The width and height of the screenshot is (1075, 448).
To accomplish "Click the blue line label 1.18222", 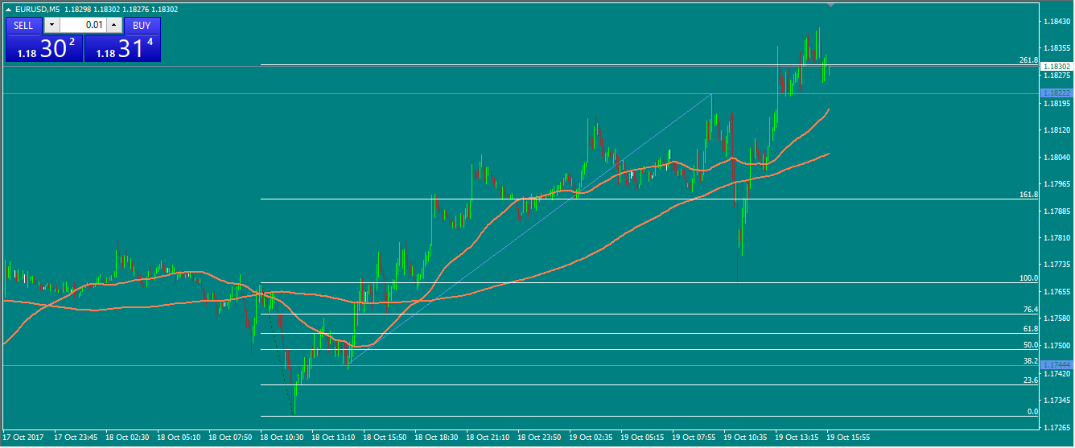I will click(x=1057, y=93).
